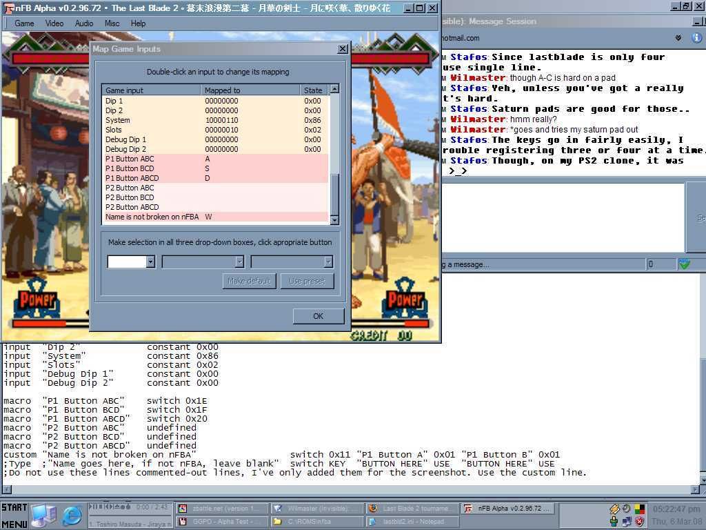Click the taskbar clock 05:22:47 pm
This screenshot has width=706, height=530.
[676, 509]
